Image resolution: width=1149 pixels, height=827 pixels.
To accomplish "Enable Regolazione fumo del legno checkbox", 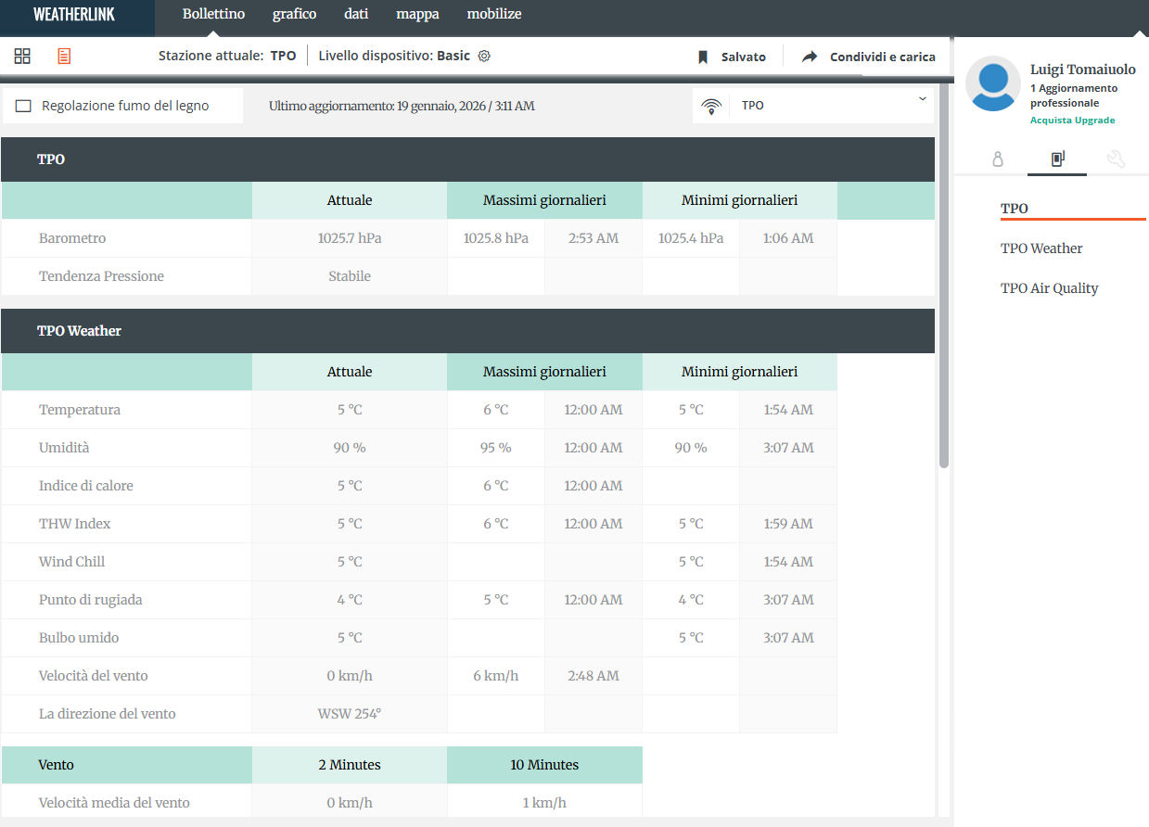I will pyautogui.click(x=24, y=106).
